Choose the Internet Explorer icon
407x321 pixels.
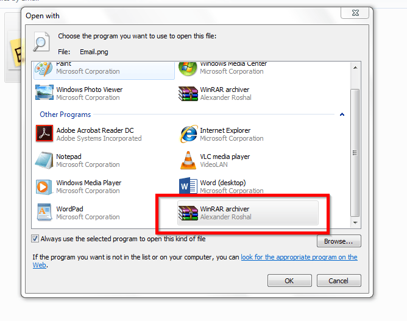coord(189,133)
